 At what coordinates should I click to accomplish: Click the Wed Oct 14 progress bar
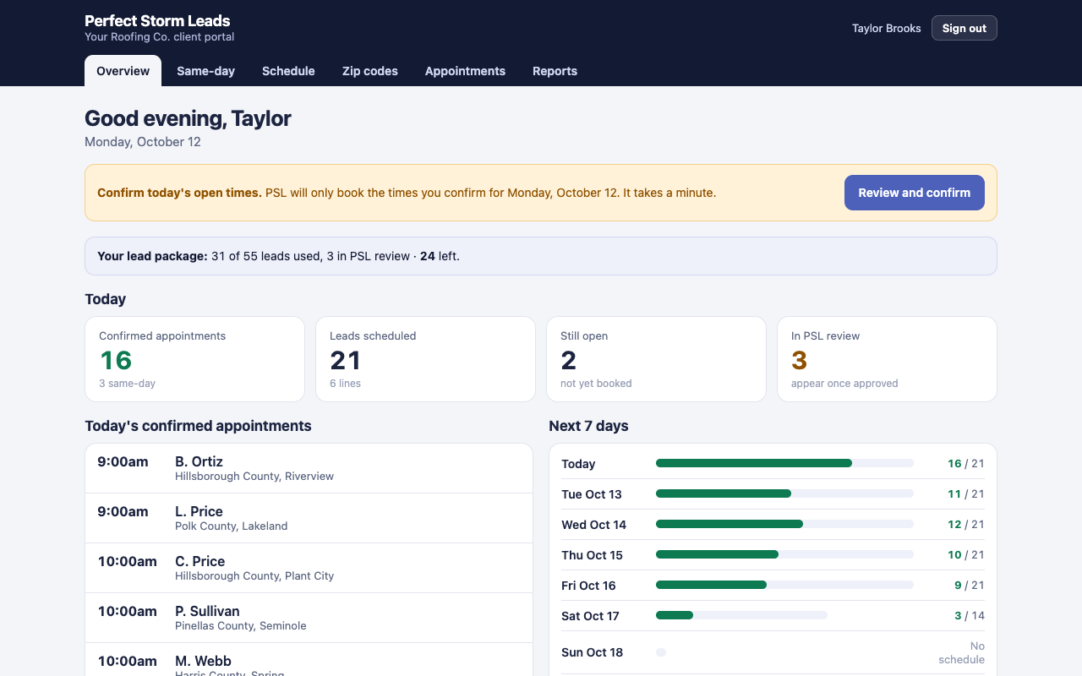click(x=784, y=524)
